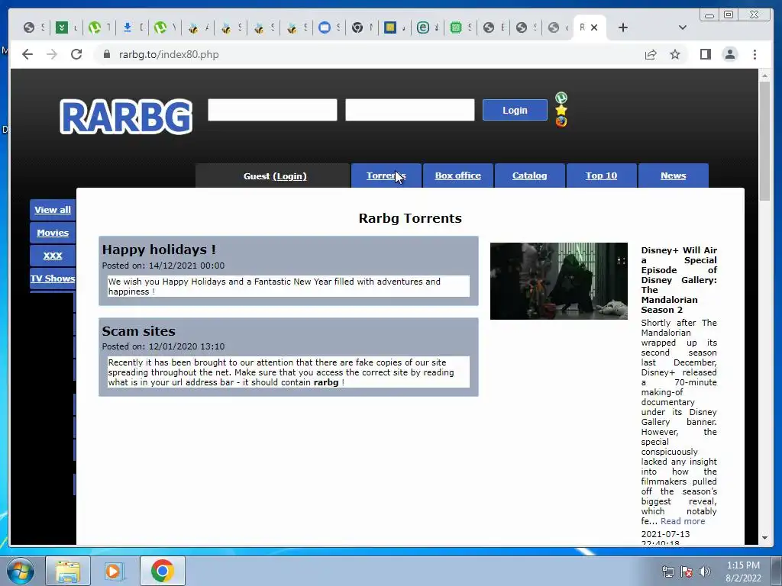
Task: Click the green uTorrent icon beside Login
Action: [x=561, y=97]
